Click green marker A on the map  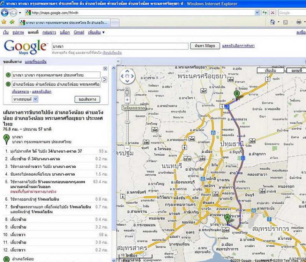coord(227,219)
